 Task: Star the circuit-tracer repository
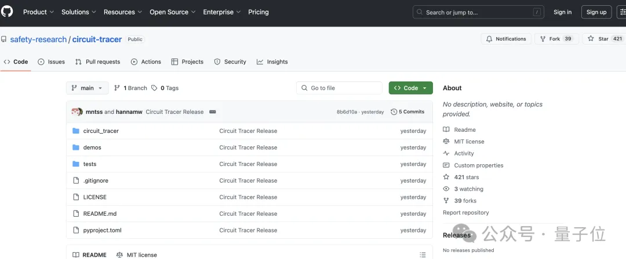(598, 39)
